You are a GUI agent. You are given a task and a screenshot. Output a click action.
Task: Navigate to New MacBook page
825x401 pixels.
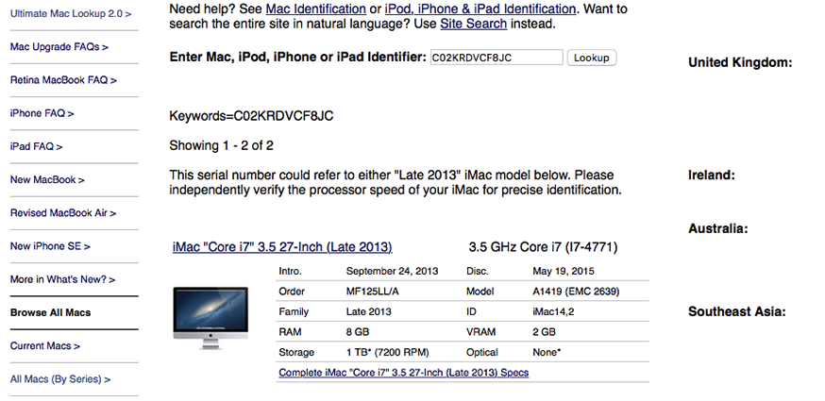click(47, 179)
